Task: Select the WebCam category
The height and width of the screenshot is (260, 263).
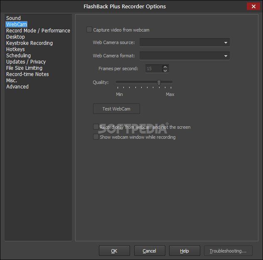Action: [x=17, y=25]
